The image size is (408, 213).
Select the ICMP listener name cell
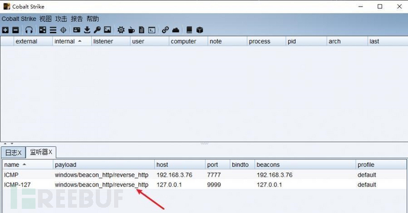coord(28,175)
